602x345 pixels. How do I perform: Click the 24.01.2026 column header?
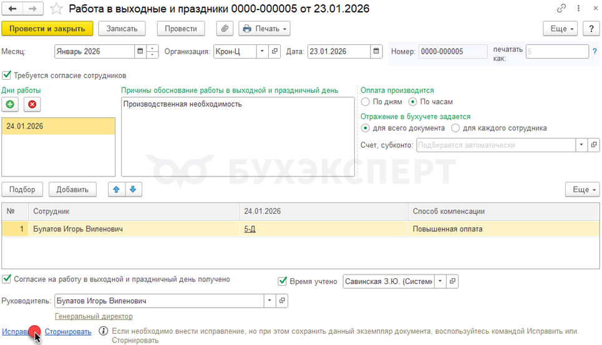click(x=324, y=211)
